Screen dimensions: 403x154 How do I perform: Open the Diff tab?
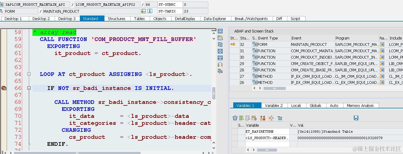[279, 19]
